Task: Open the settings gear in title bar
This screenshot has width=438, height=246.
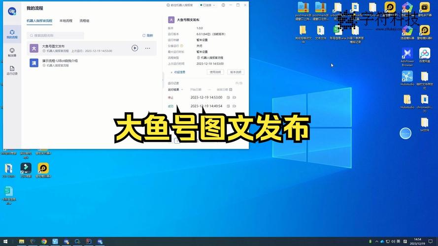Action: pos(223,5)
